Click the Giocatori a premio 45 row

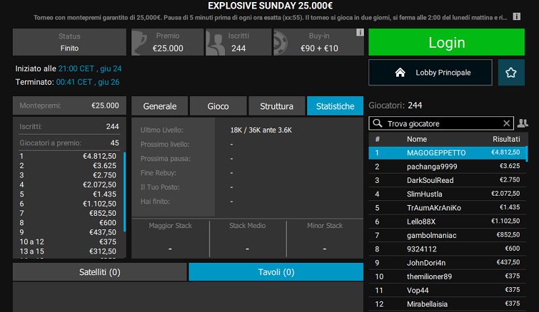69,143
